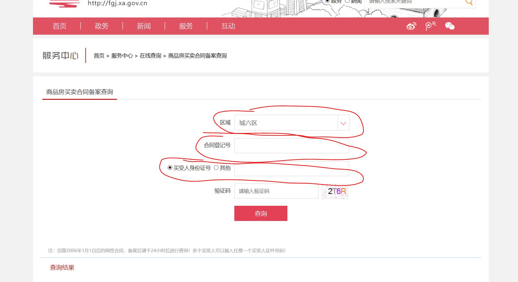
Task: Switch to the 商品房买卖合同备案查询 tab
Action: pos(79,92)
